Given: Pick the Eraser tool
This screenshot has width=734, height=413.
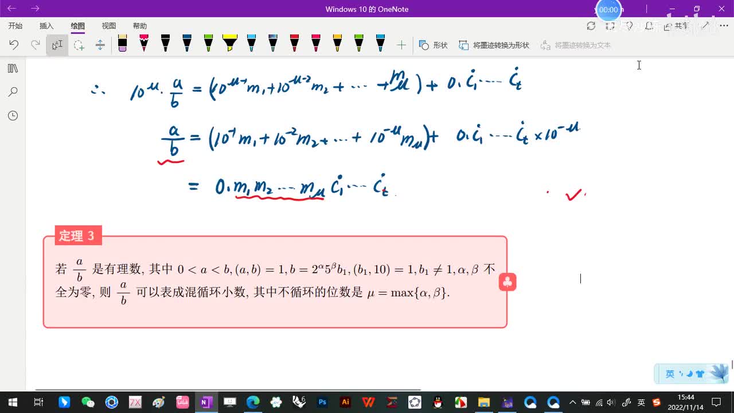Looking at the screenshot, I should tap(122, 44).
